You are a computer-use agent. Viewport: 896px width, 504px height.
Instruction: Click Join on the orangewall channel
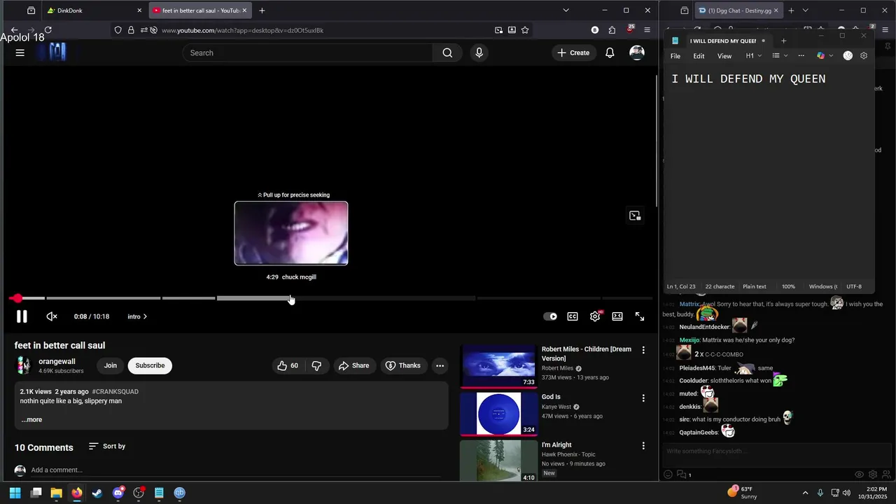(x=111, y=365)
